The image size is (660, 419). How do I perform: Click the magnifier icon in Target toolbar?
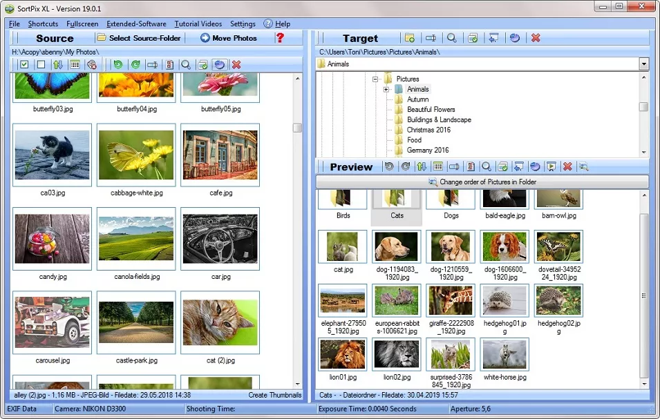[x=452, y=38]
